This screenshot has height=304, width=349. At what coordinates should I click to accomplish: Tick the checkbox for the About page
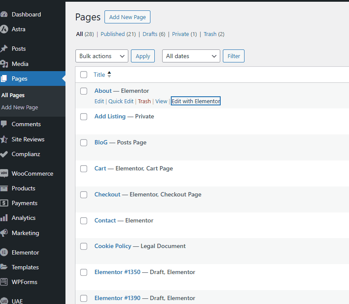tap(84, 91)
